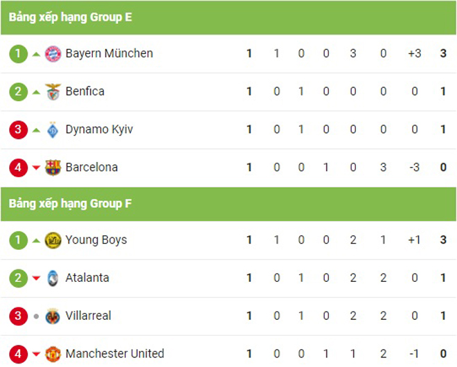
Task: Select the Bảng xếp hạng Group E header
Action: click(x=228, y=17)
